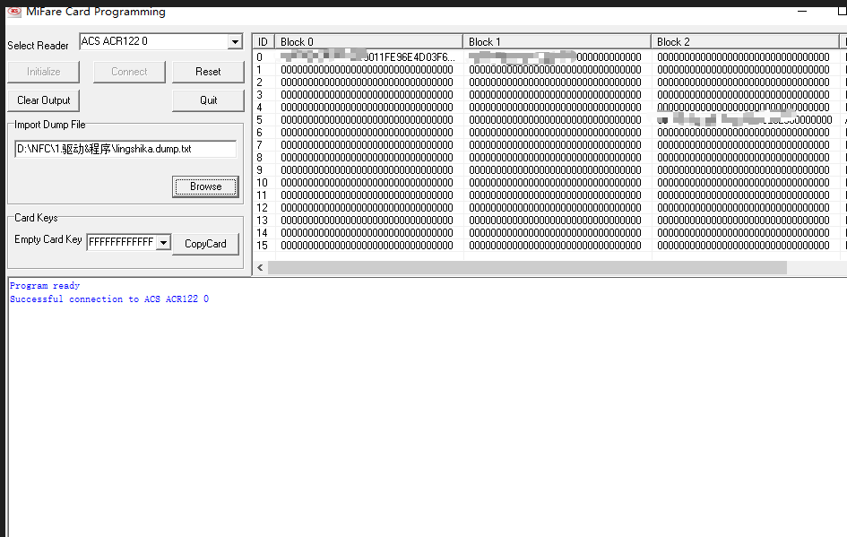Screen dimensions: 847x537
Task: Select sector row with ID 5
Action: [260, 120]
